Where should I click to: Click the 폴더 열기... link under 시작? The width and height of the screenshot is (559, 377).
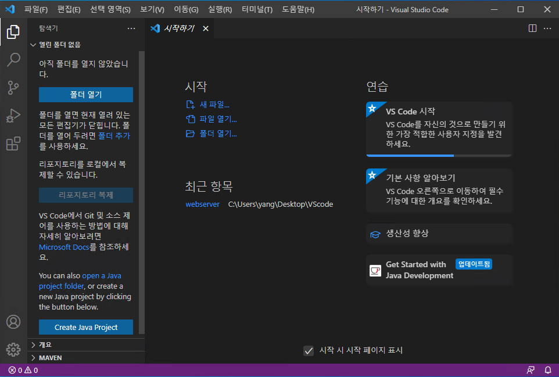tap(218, 134)
